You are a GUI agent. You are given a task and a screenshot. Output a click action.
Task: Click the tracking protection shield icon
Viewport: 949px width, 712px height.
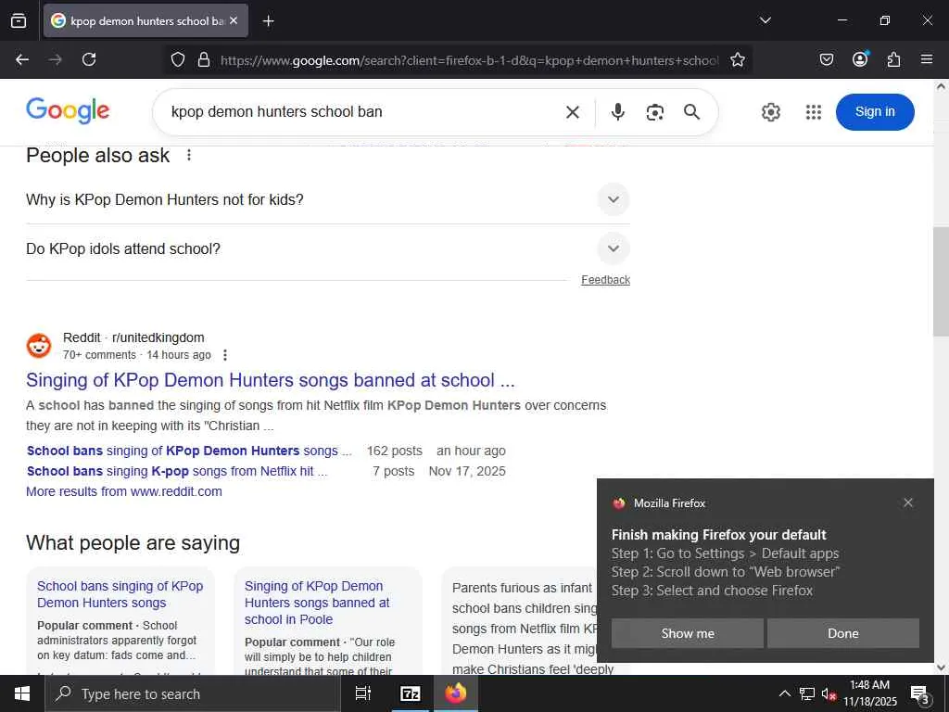coord(177,60)
